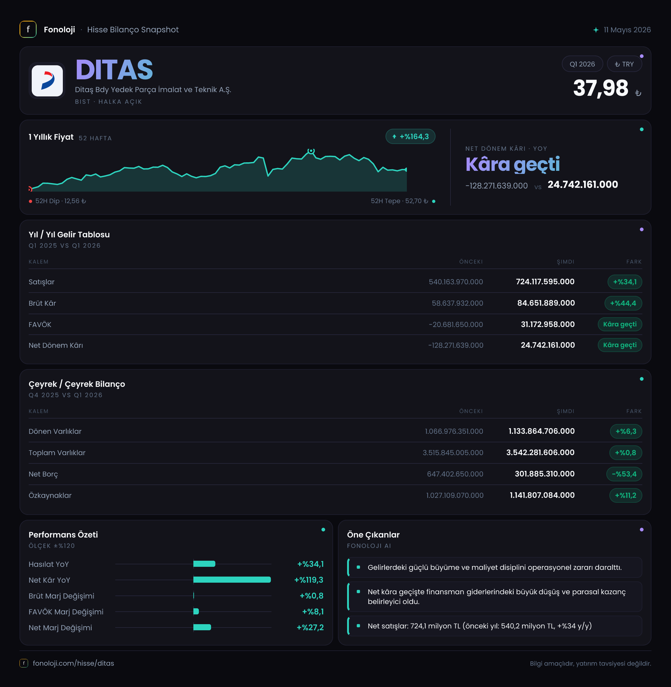Click the Toplam Varlıklar value 3.542.281.606.000

click(x=540, y=453)
